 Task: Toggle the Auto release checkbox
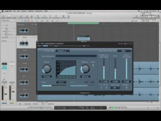point(93,65)
